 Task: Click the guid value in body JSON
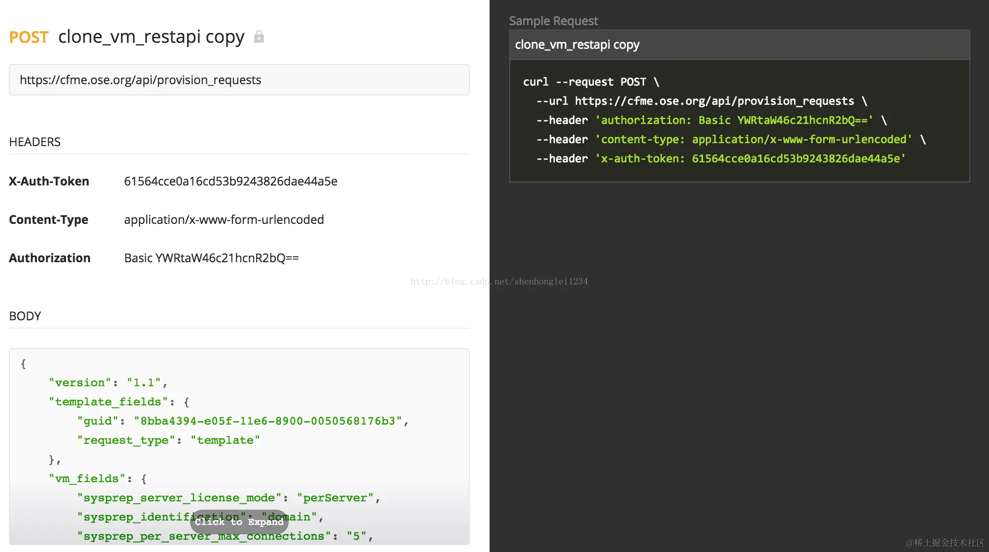(x=268, y=421)
